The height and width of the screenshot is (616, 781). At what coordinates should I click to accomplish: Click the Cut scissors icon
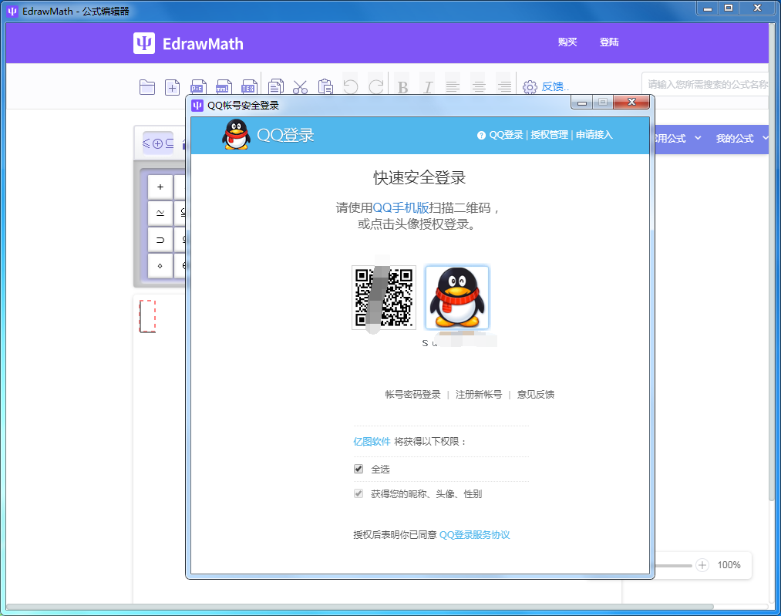pyautogui.click(x=301, y=87)
